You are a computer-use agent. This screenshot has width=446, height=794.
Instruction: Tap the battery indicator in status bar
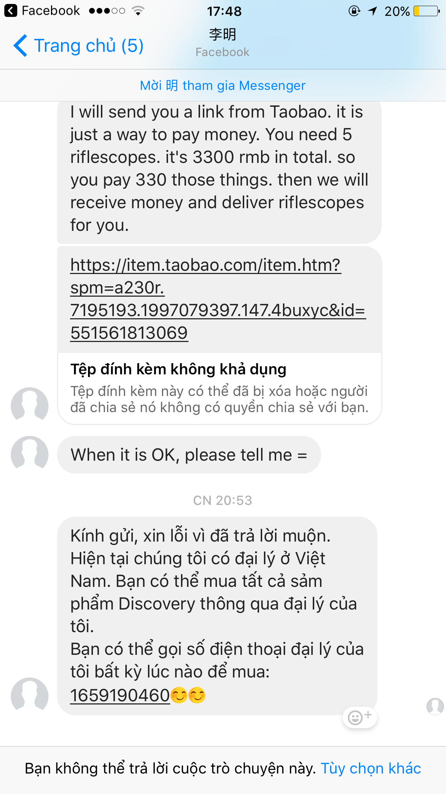click(426, 11)
